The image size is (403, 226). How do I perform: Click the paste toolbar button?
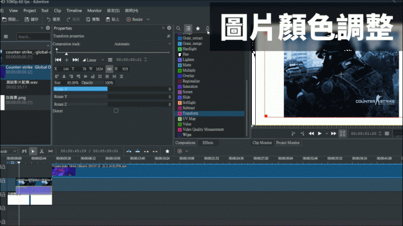113,19
